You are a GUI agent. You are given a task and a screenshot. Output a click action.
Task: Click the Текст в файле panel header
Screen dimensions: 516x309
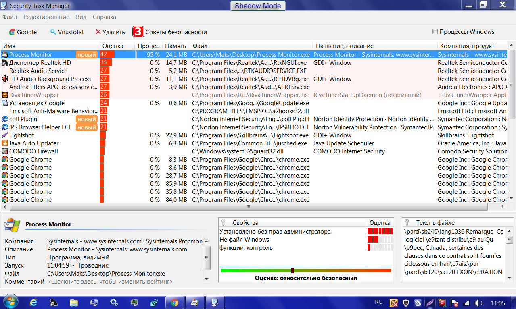(458, 222)
